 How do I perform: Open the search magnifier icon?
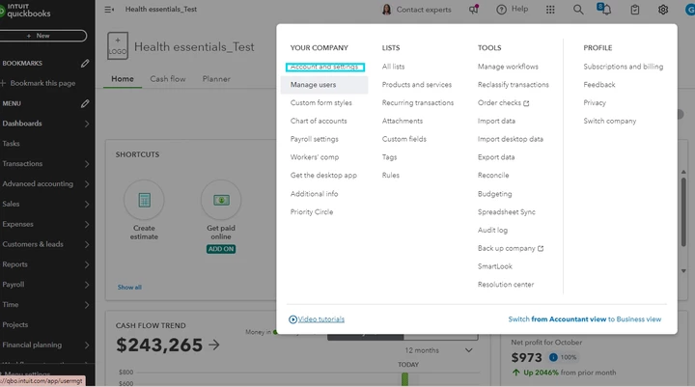(x=578, y=10)
